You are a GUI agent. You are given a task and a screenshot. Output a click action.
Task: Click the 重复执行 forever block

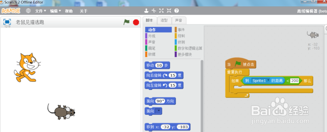(x=237, y=72)
